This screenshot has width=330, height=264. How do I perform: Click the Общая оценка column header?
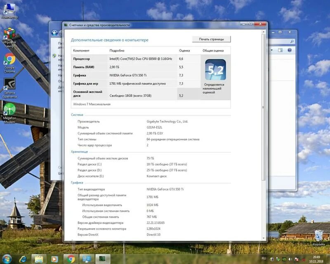coord(213,50)
